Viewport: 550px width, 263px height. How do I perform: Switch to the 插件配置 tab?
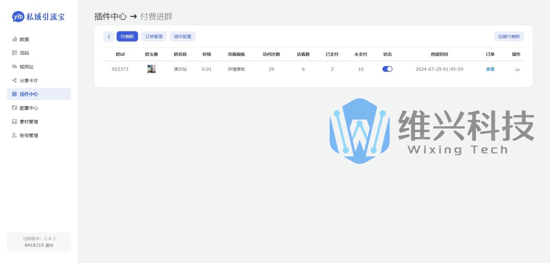[183, 37]
